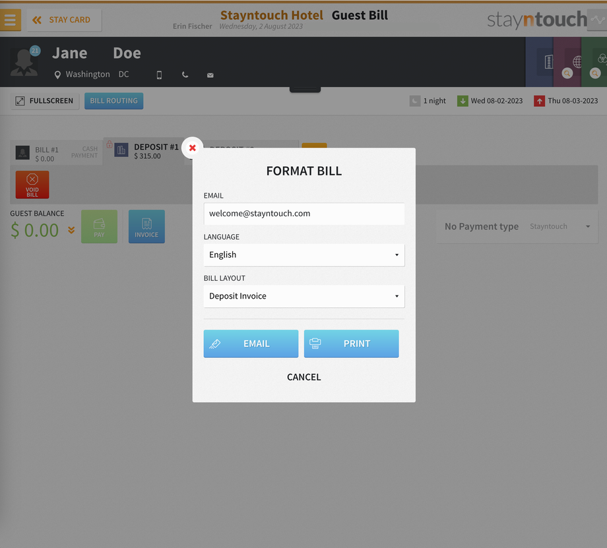Screen dimensions: 607x548
Task: Click the Fullscreen expand arrows icon
Action: pyautogui.click(x=20, y=101)
